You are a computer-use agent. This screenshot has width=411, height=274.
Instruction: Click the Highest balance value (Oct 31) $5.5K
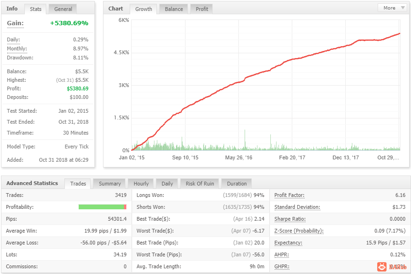pos(72,80)
